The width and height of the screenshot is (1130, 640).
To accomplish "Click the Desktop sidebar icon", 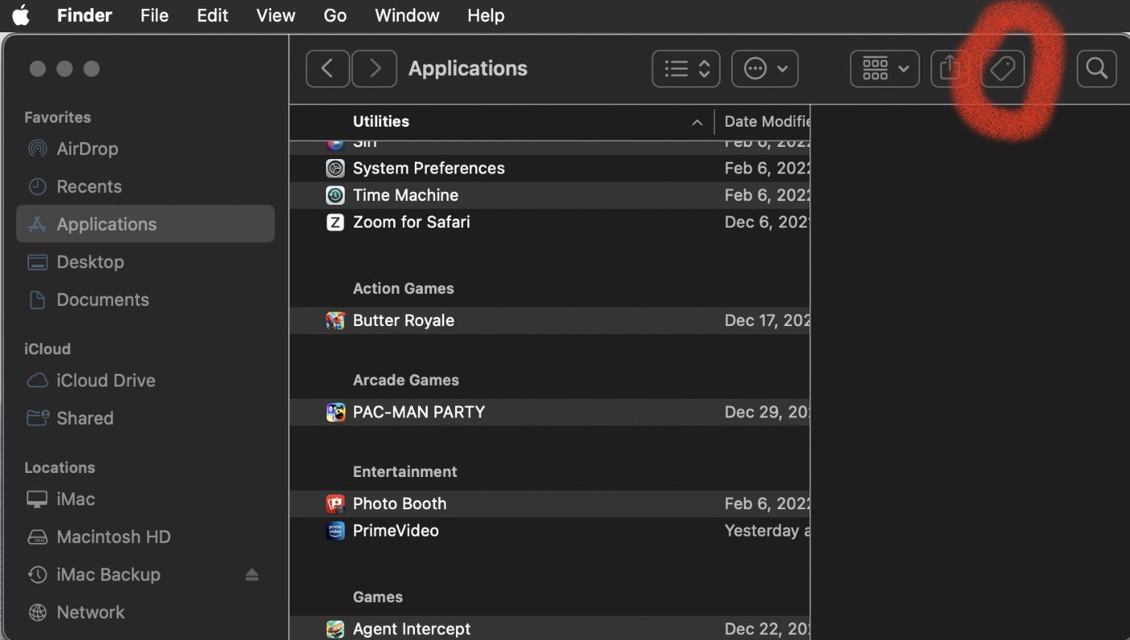I will tap(37, 262).
